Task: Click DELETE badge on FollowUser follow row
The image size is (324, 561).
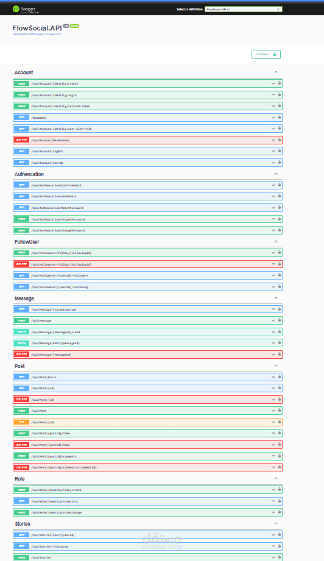Action: (x=21, y=264)
